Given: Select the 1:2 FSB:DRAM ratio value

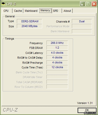Looking at the screenshot, I should point(57,48).
